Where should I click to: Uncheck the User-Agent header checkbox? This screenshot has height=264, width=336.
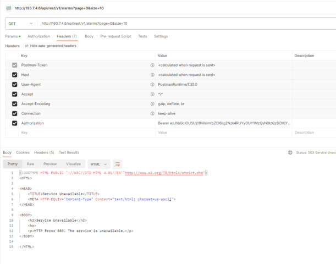(x=15, y=85)
